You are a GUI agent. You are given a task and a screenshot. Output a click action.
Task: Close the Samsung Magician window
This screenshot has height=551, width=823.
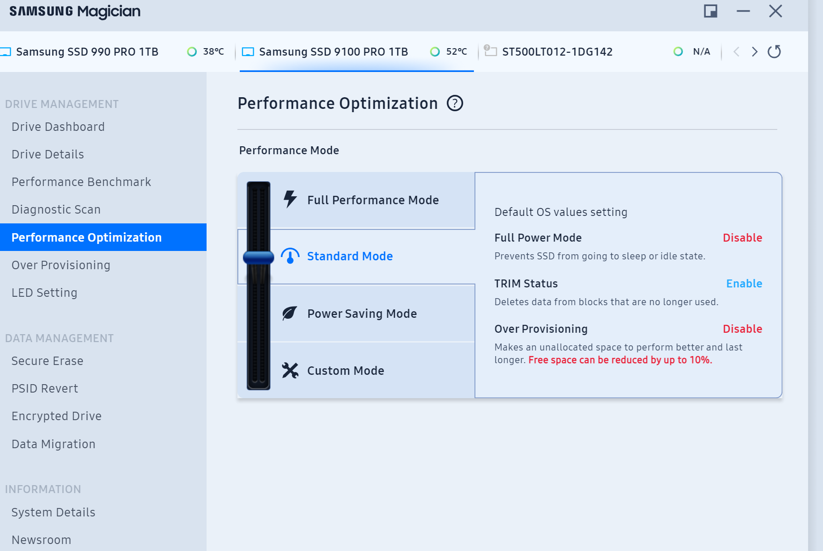tap(775, 11)
